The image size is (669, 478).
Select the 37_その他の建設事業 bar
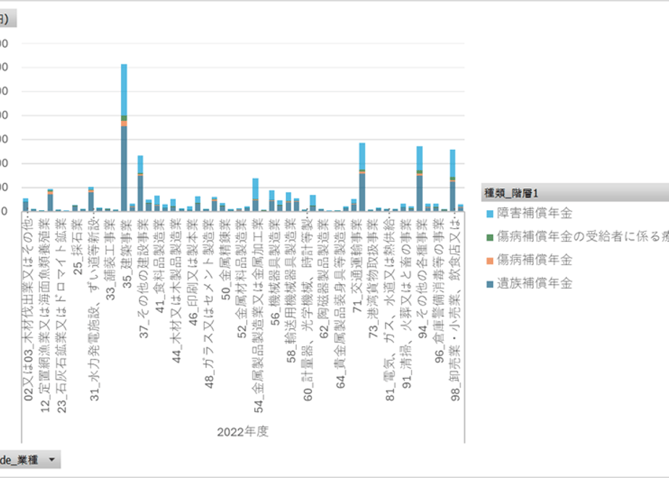(140, 183)
